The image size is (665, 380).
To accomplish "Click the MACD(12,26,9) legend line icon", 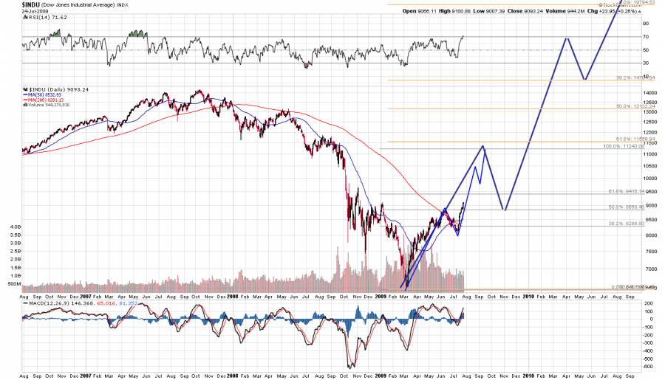I will 25,303.
